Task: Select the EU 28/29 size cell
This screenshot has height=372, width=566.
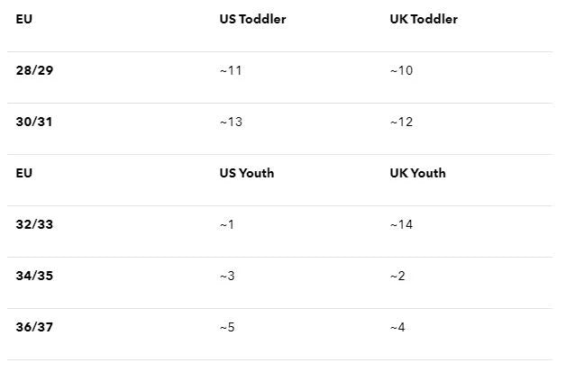Action: [x=34, y=70]
